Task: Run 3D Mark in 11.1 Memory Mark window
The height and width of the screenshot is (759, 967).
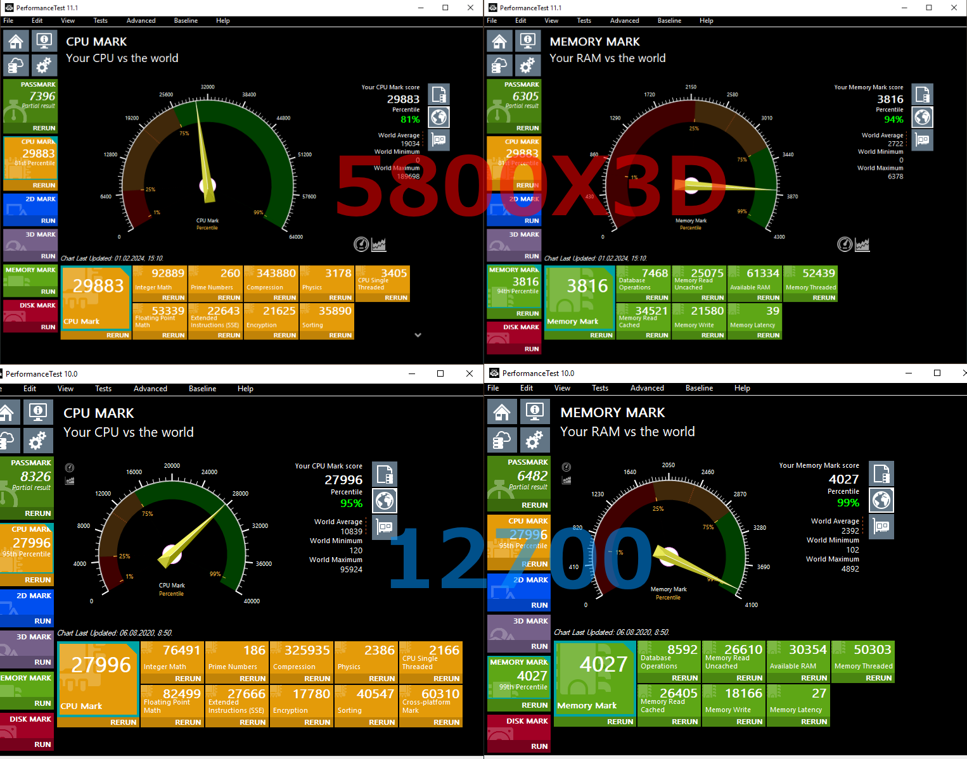Action: [x=532, y=256]
